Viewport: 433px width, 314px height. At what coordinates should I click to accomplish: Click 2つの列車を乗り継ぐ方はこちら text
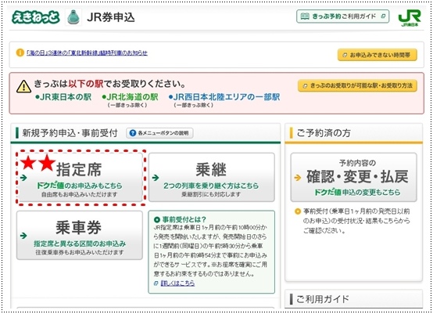[x=211, y=186]
